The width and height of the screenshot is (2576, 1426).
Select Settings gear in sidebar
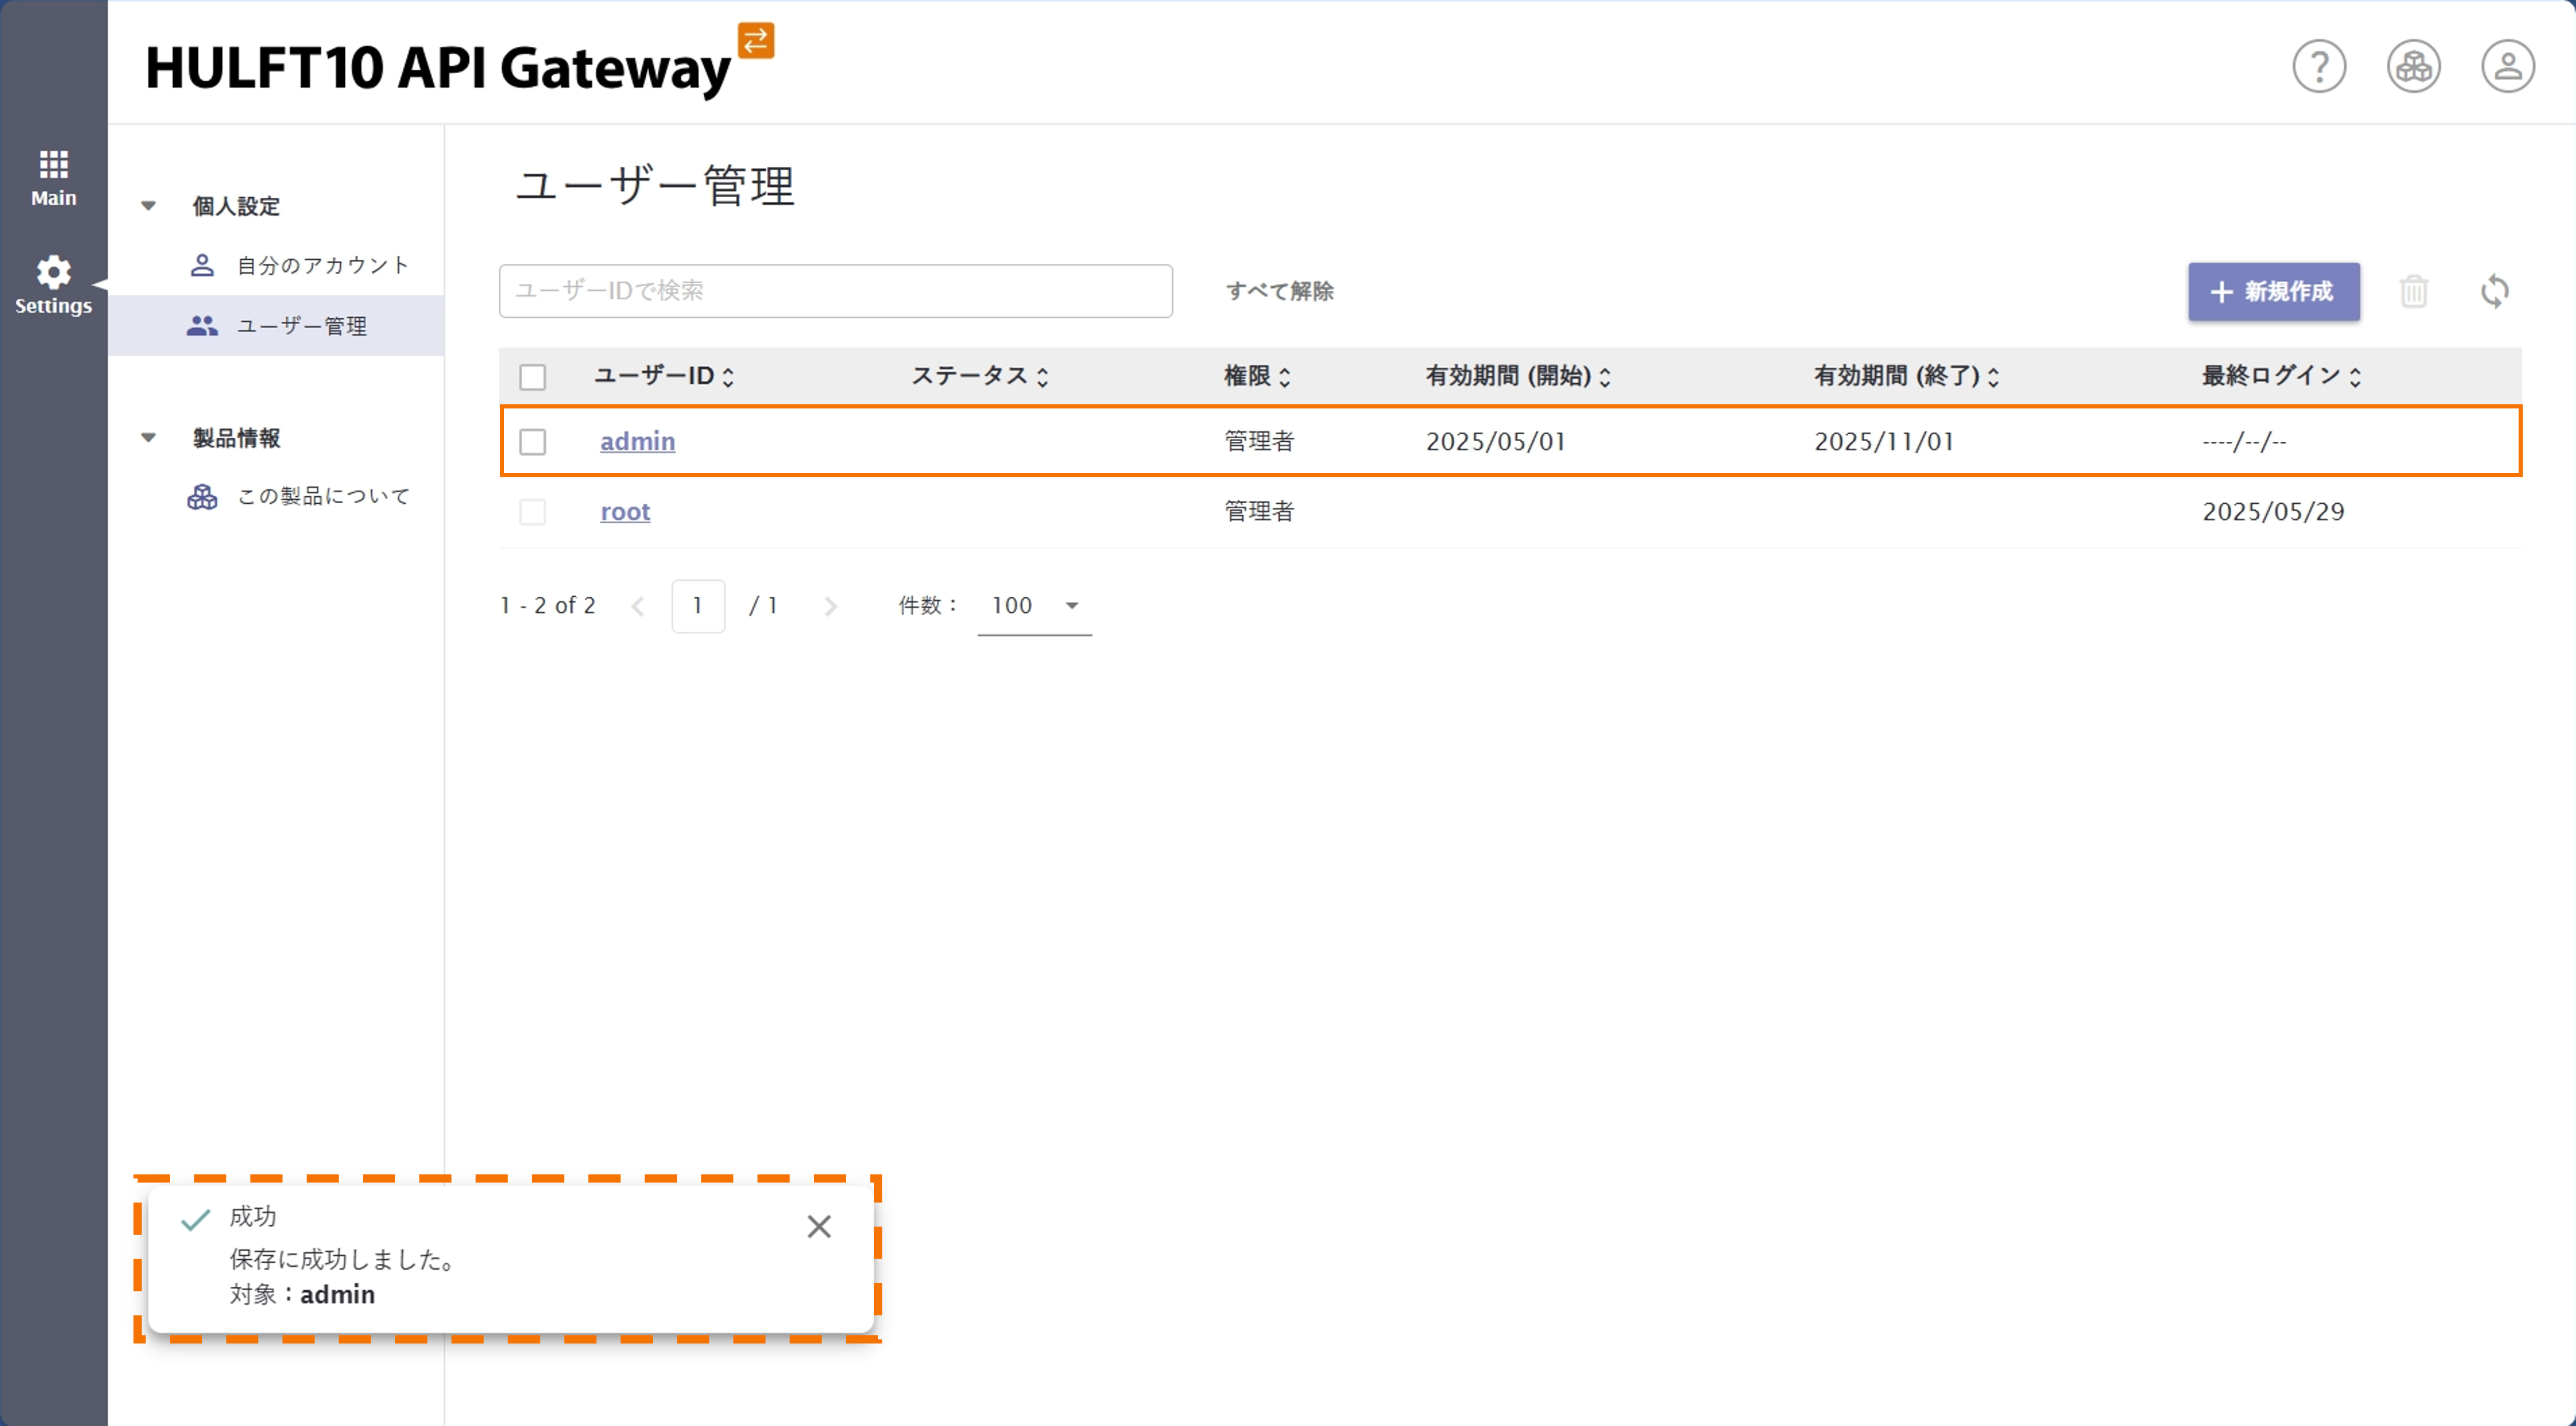point(53,285)
